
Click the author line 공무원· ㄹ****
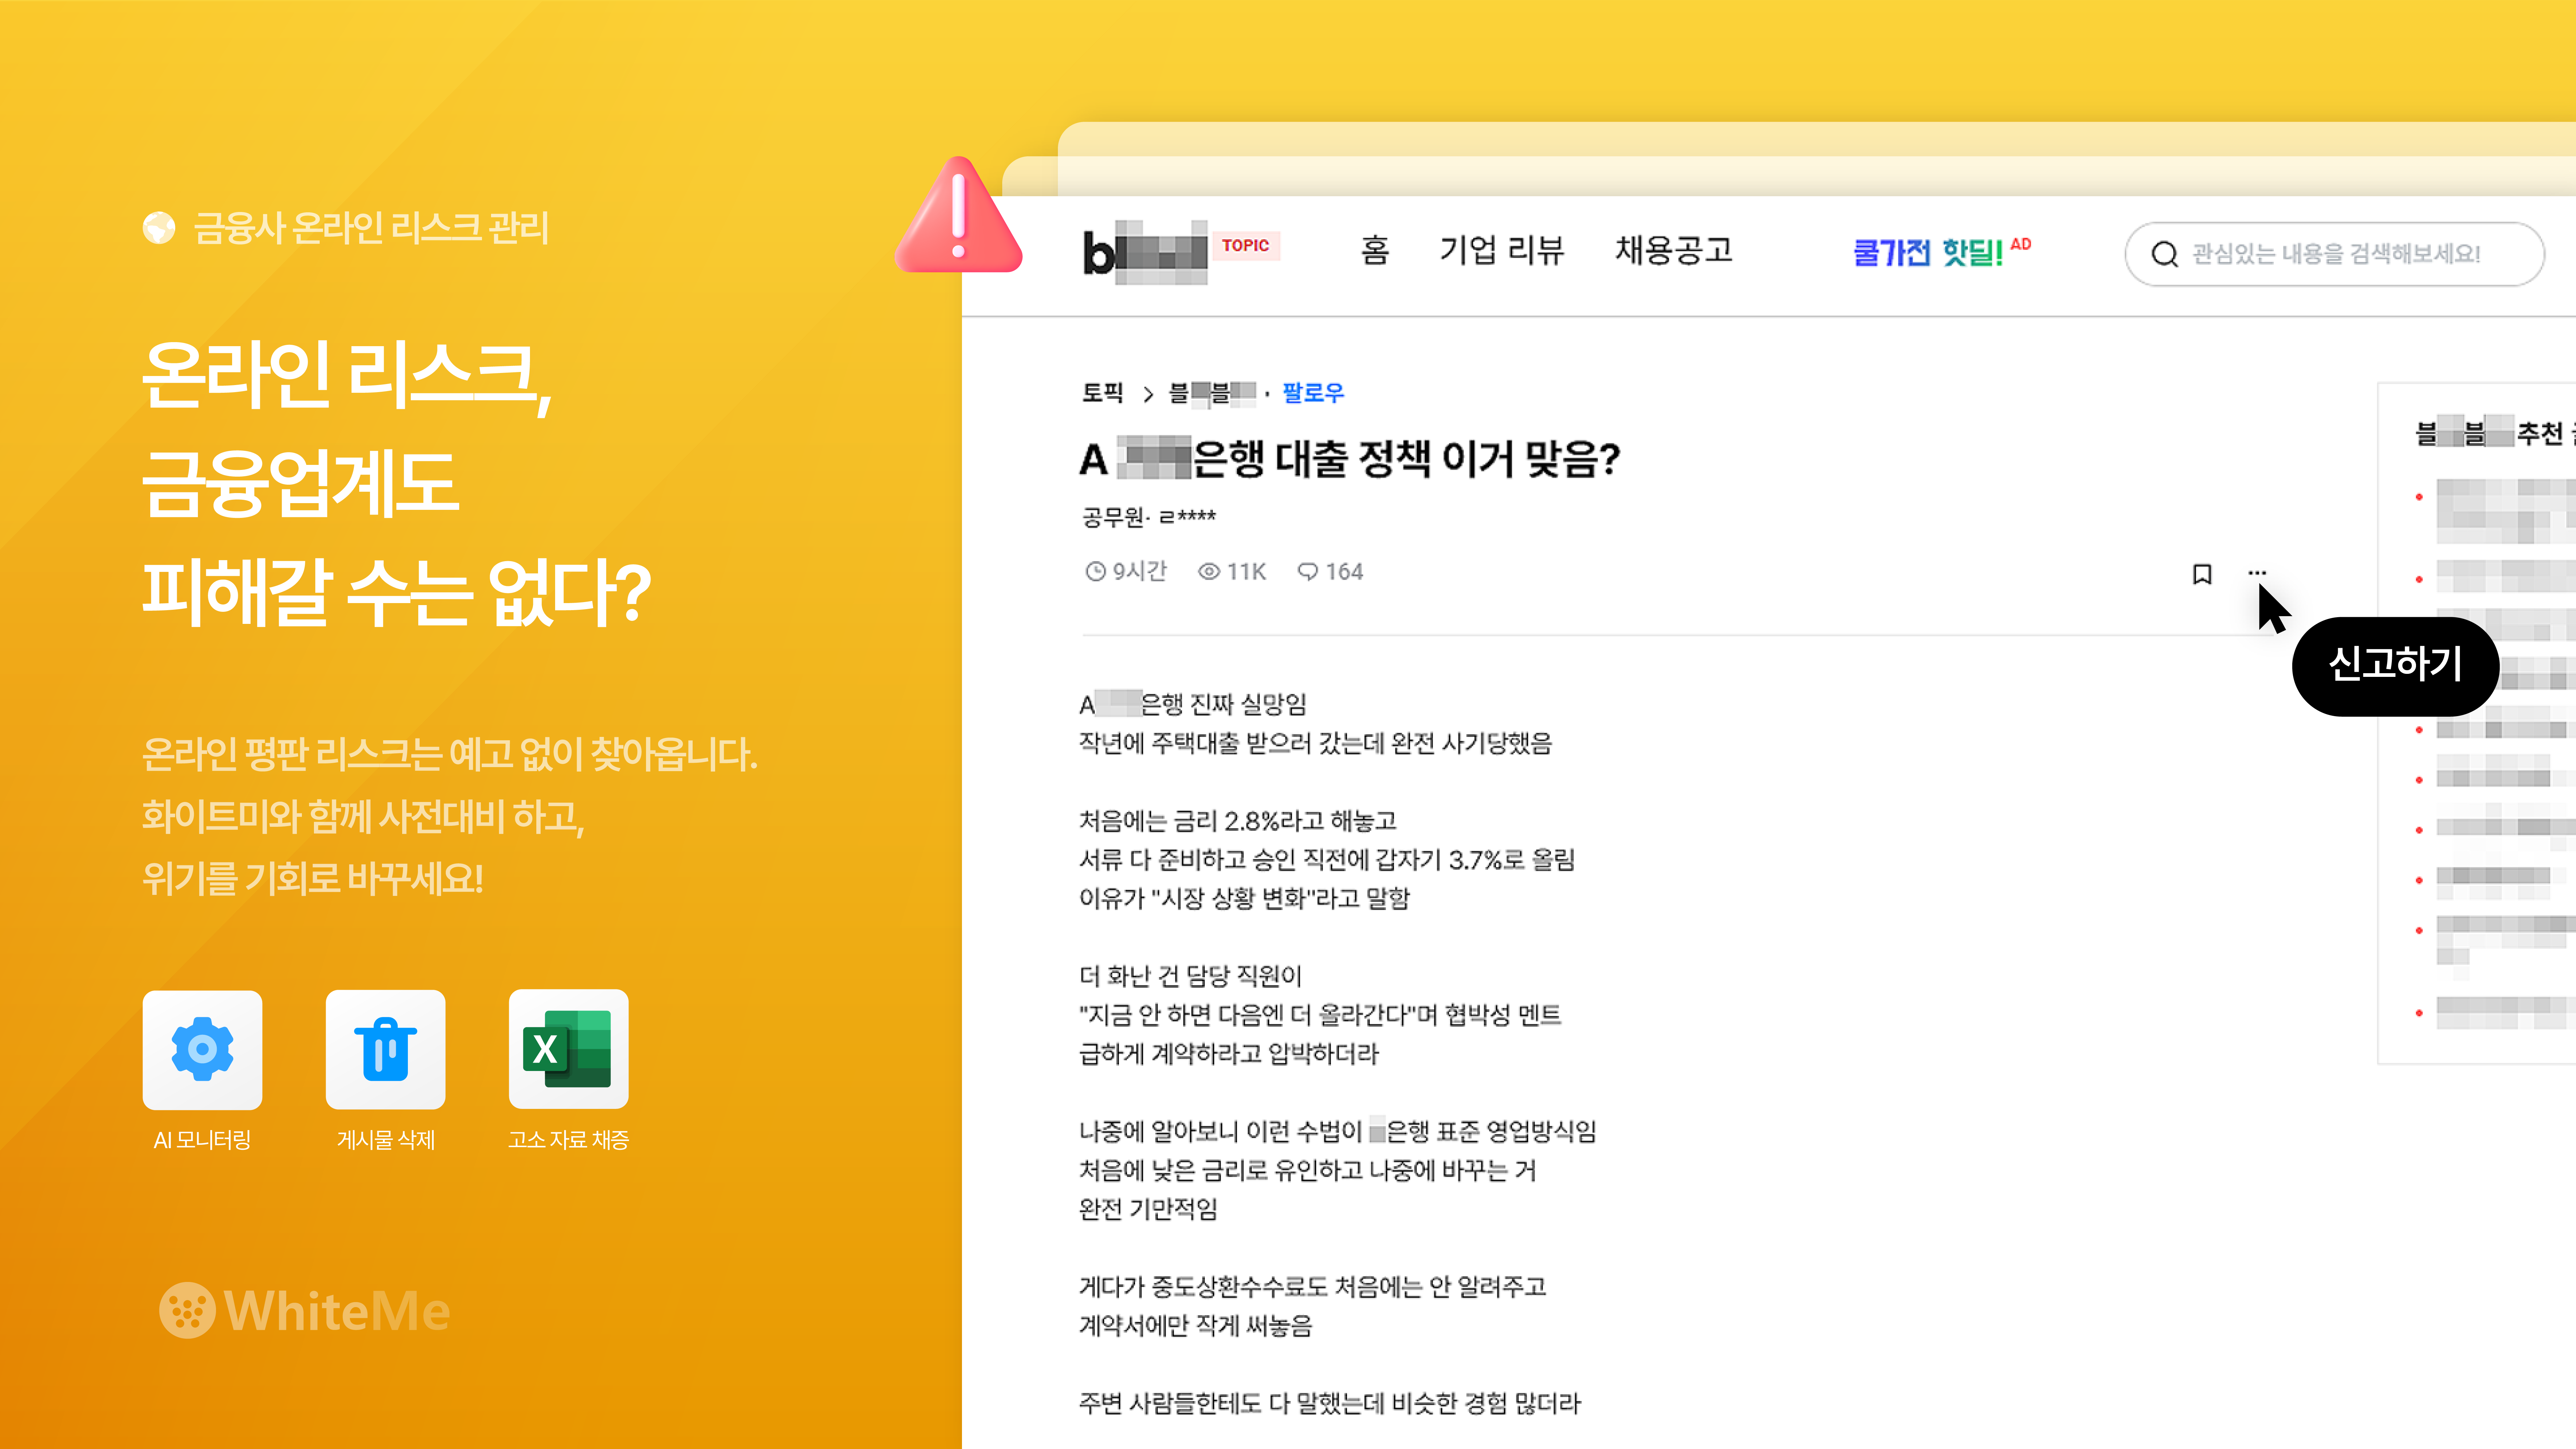[1149, 517]
